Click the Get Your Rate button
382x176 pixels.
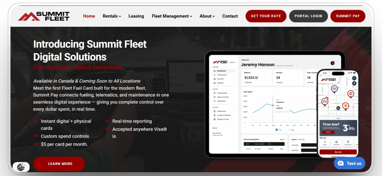point(266,16)
